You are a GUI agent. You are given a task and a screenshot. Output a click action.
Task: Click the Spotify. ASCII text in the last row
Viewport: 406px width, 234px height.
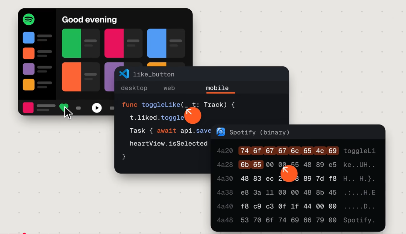pos(359,220)
